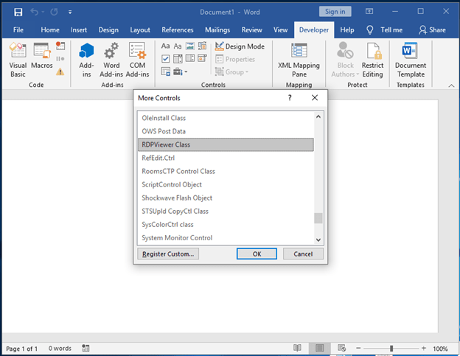Click the Restrict Editing icon
460x356 pixels.
click(x=372, y=58)
